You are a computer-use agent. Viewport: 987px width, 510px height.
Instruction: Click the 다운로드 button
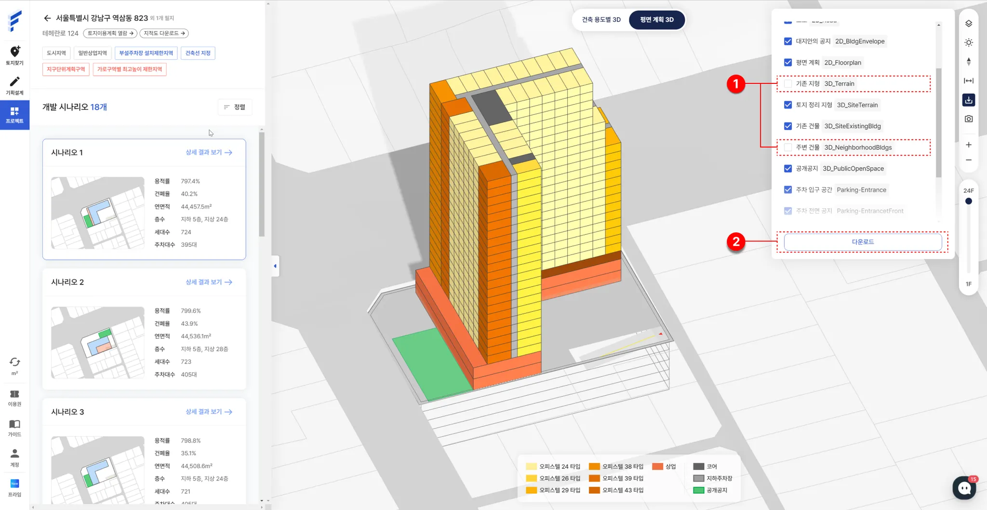tap(863, 242)
